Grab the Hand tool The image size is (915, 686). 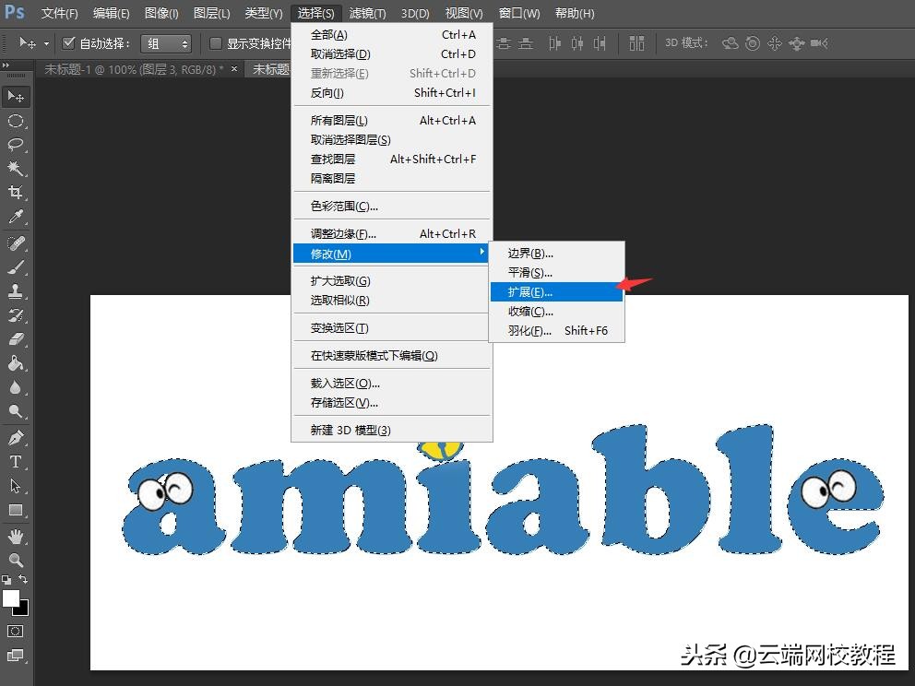[x=15, y=538]
